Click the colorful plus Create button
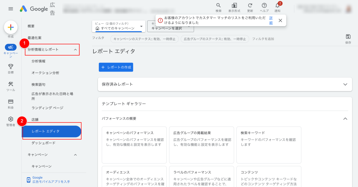 (x=10, y=28)
